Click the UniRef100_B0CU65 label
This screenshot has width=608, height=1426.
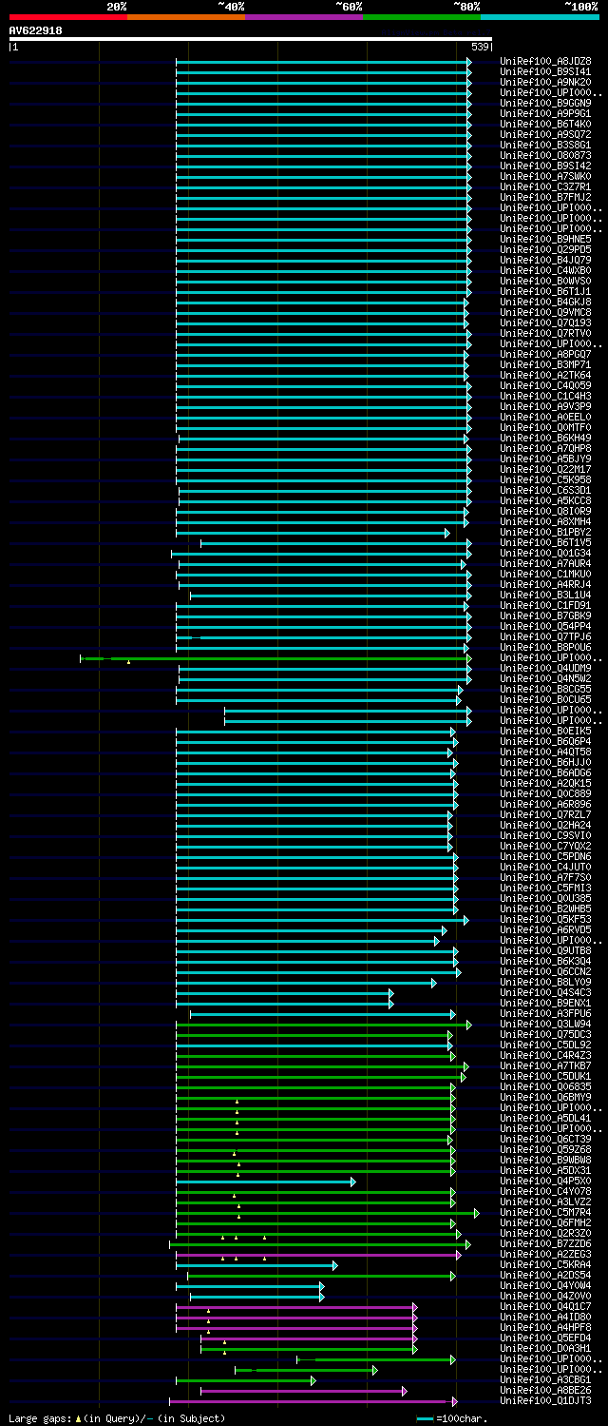pos(547,699)
